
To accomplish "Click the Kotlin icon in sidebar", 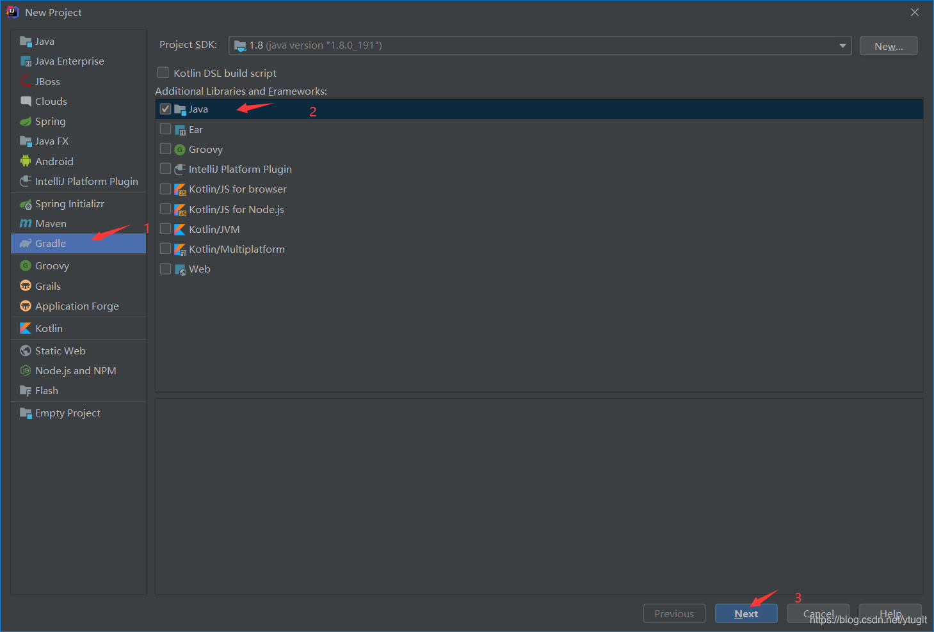I will pyautogui.click(x=26, y=328).
